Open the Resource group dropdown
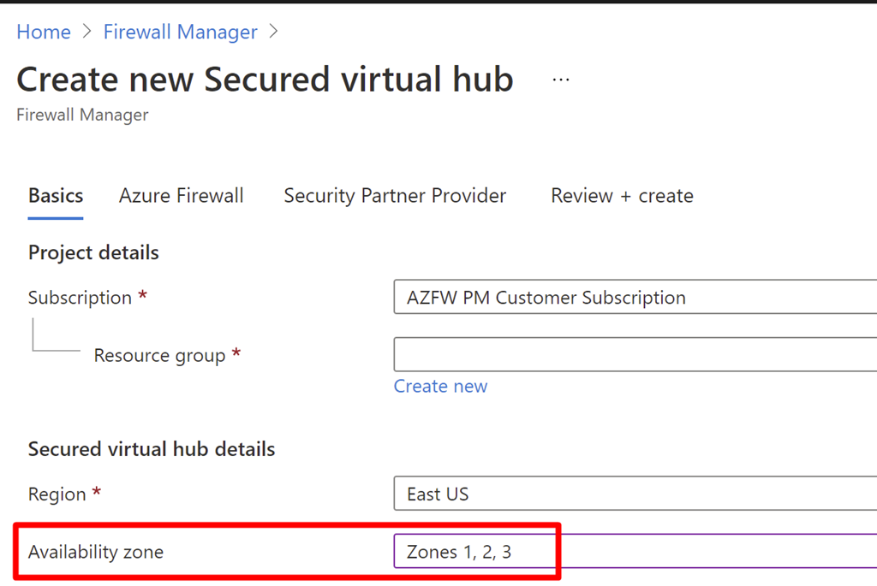The image size is (877, 586). 635,355
